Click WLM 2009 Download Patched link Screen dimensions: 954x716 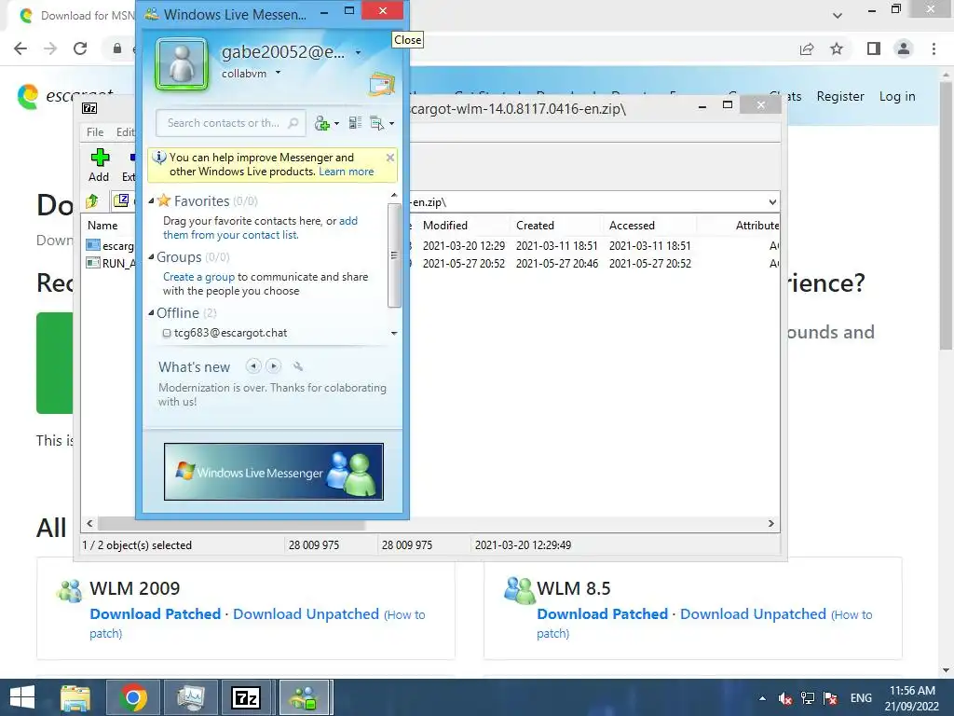pyautogui.click(x=156, y=613)
